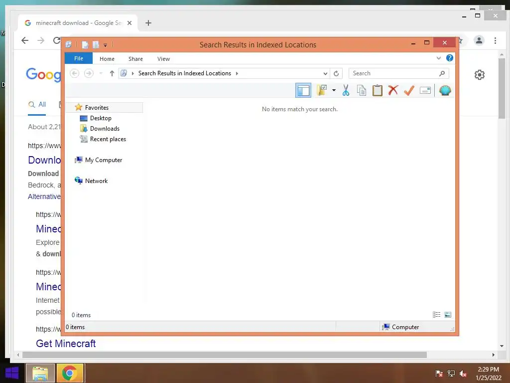Viewport: 510px width, 383px height.
Task: Open Explorer help question mark icon
Action: click(450, 58)
